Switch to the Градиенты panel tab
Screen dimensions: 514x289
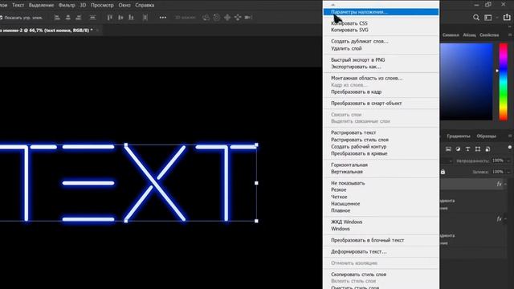click(x=459, y=136)
